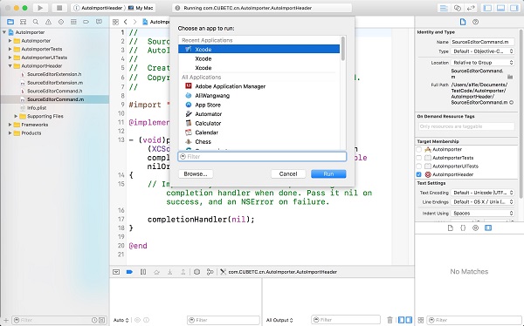Collapse the AutoImportHeader folder
Image resolution: width=524 pixels, height=326 pixels.
tap(10, 65)
